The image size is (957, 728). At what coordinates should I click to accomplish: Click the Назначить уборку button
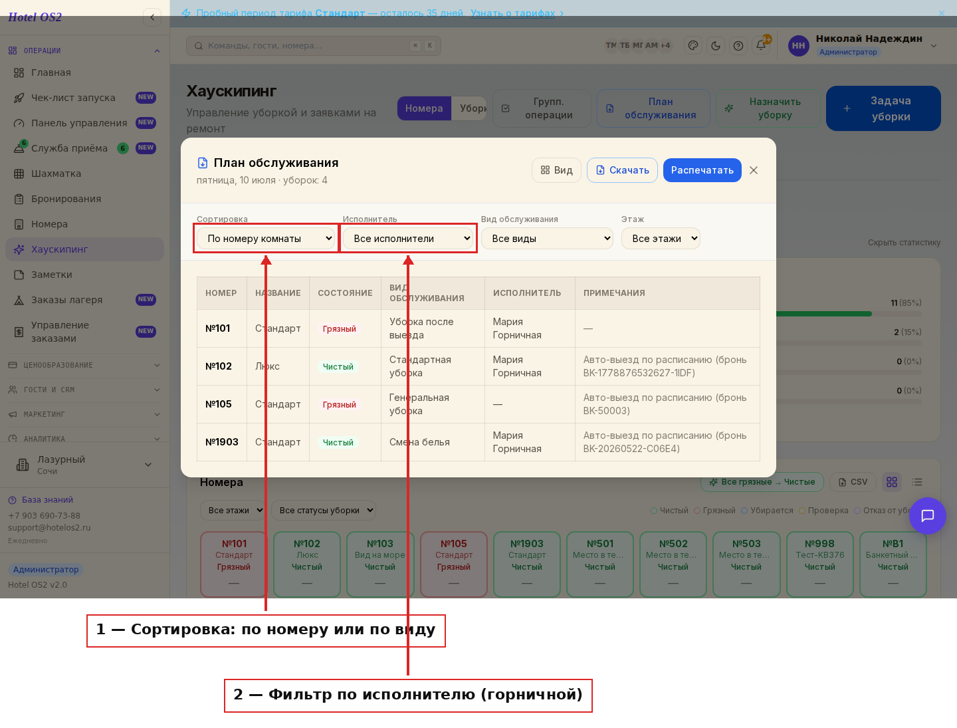pyautogui.click(x=768, y=108)
